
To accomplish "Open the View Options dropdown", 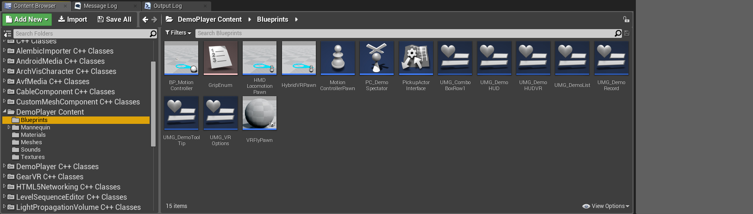I will [606, 206].
